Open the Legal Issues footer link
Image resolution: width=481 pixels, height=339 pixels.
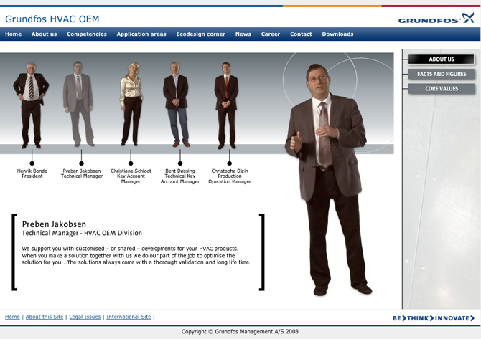coord(85,317)
